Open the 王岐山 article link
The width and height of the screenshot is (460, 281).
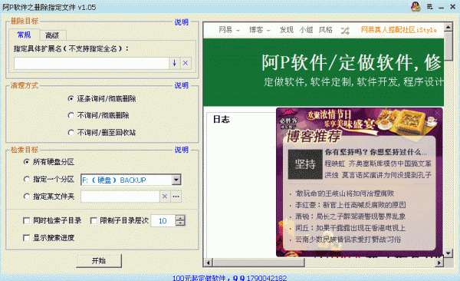coord(345,193)
